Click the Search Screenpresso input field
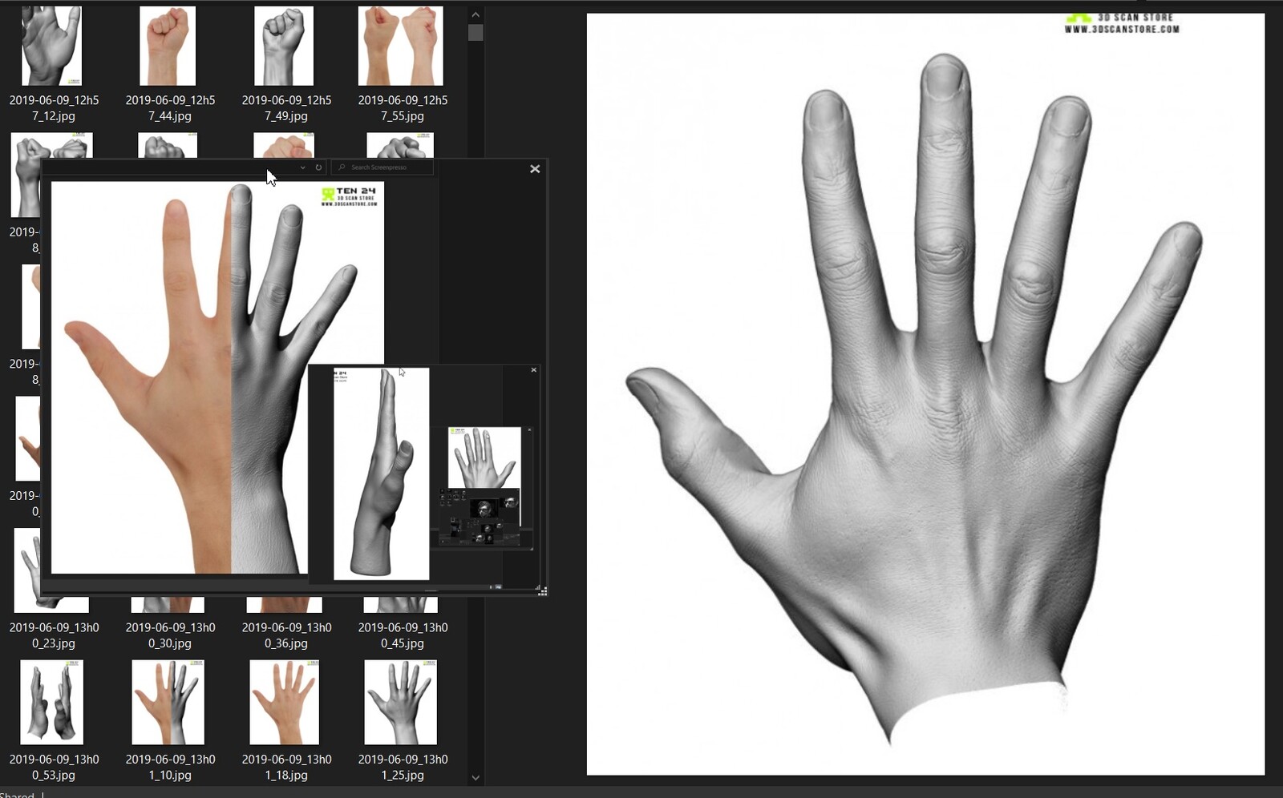The height and width of the screenshot is (798, 1283). pyautogui.click(x=382, y=167)
